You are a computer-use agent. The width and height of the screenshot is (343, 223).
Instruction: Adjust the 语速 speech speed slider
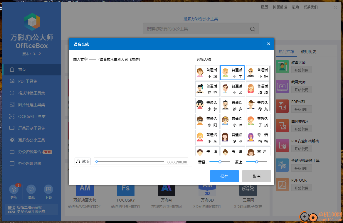[x=256, y=162]
